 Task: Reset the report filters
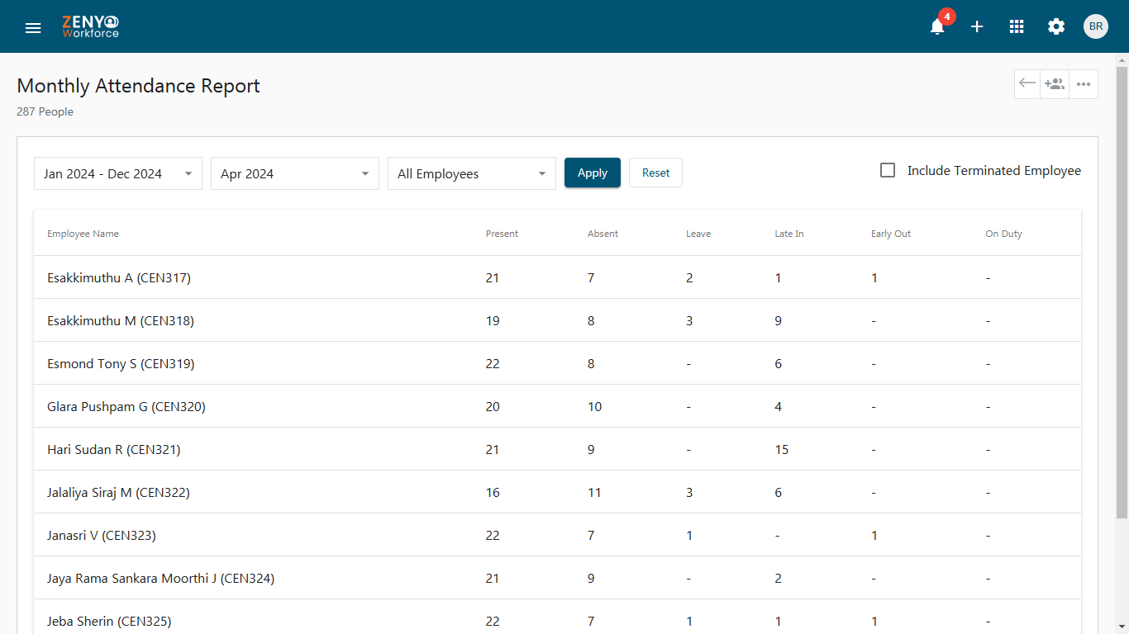[x=656, y=173]
